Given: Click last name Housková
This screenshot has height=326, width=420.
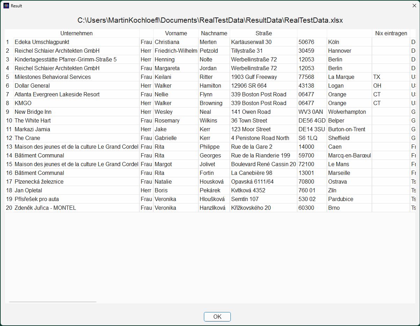Looking at the screenshot, I should pos(214,181).
